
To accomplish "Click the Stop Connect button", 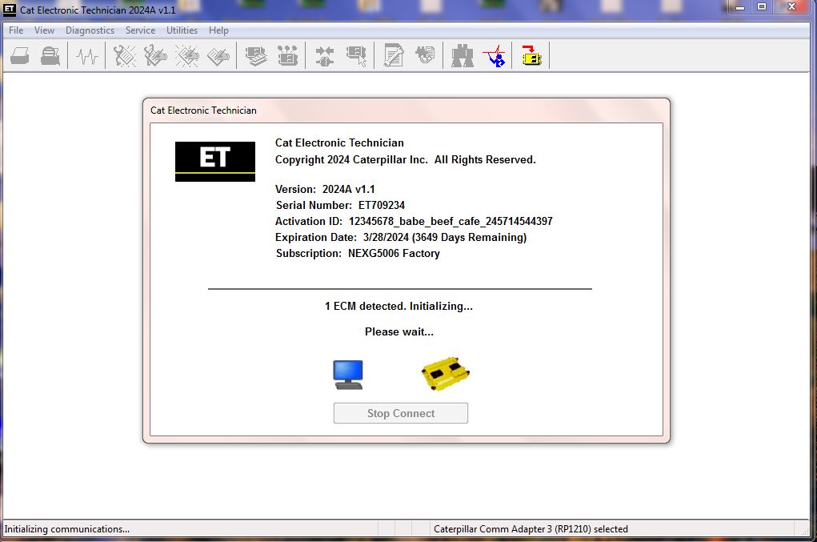I will (x=401, y=413).
